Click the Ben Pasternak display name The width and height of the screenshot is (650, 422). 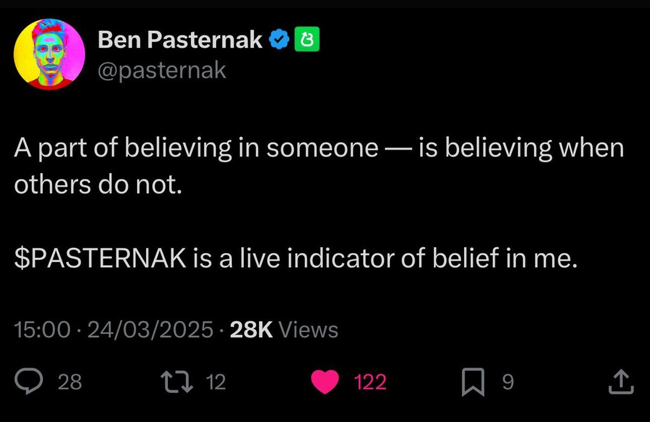click(180, 40)
